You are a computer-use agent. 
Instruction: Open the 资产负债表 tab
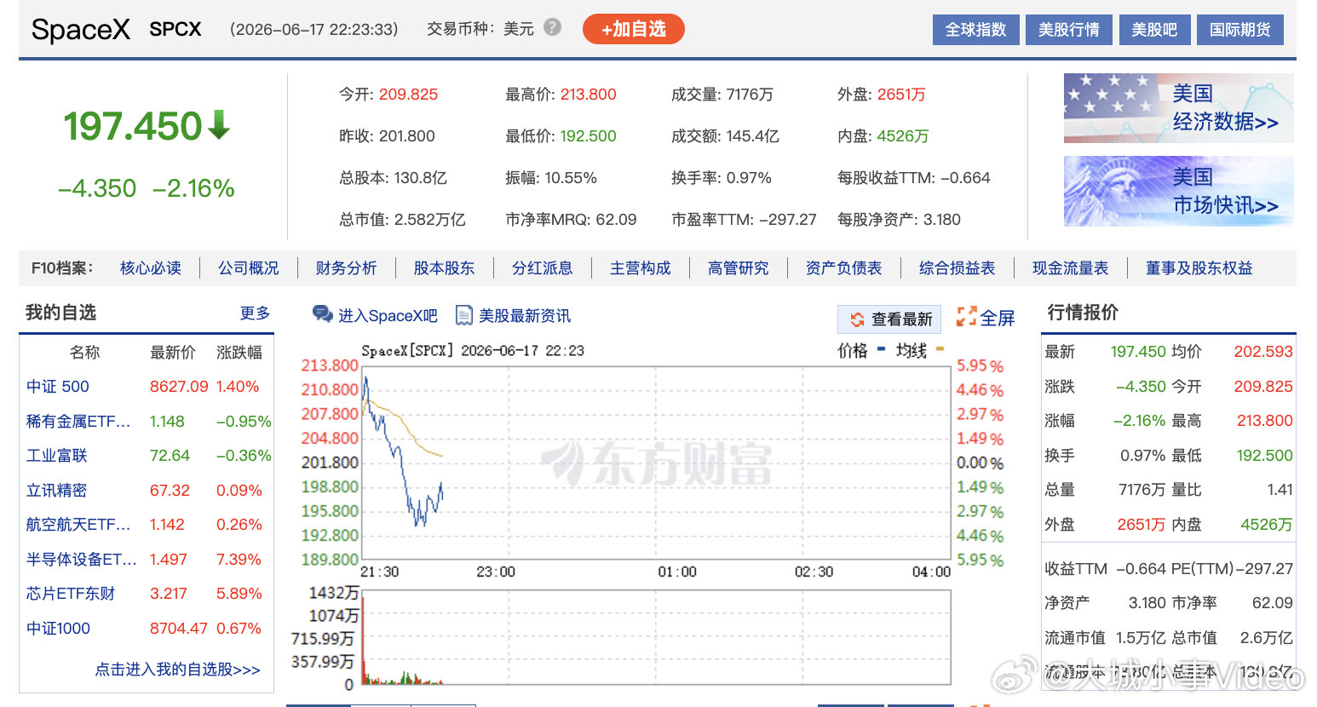[844, 268]
